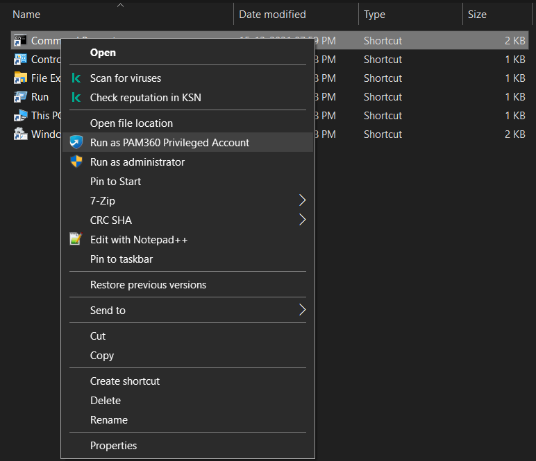Choose Open from the context menu
Viewport: 536px width, 461px height.
click(103, 53)
